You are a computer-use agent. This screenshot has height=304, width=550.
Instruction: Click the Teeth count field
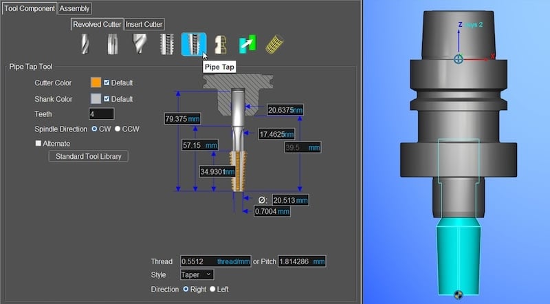101,113
